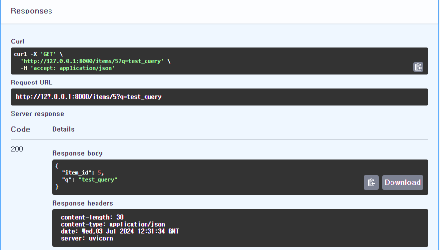Click the "q": "test_query" line
Viewport: 440px width, 250px height.
pos(90,180)
